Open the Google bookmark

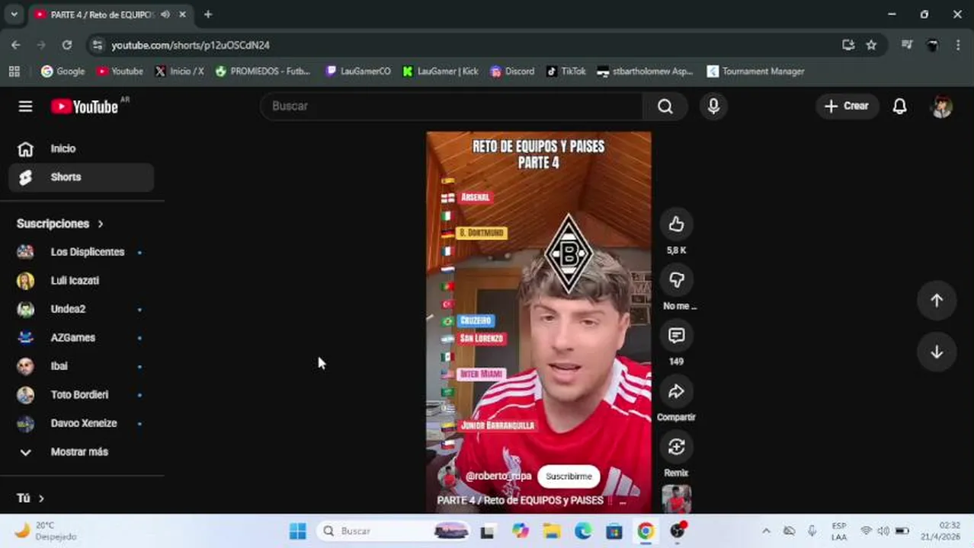(x=63, y=71)
